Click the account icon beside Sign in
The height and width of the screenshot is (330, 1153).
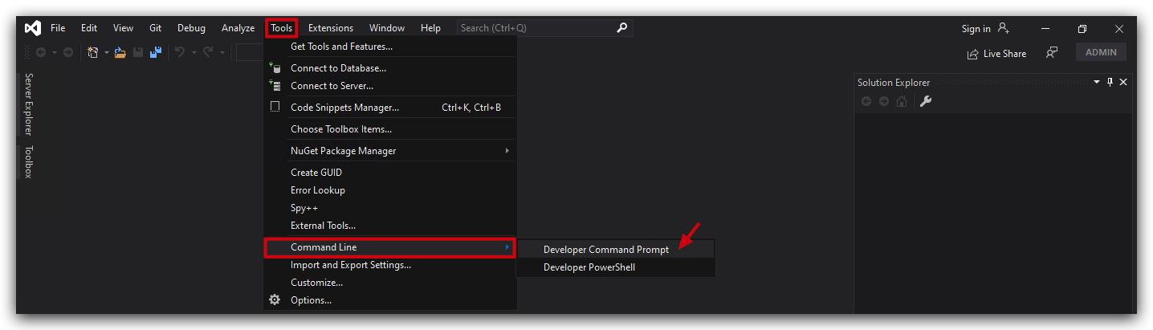click(1004, 28)
